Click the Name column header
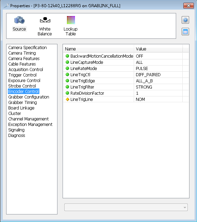197x222 pixels. 98,49
